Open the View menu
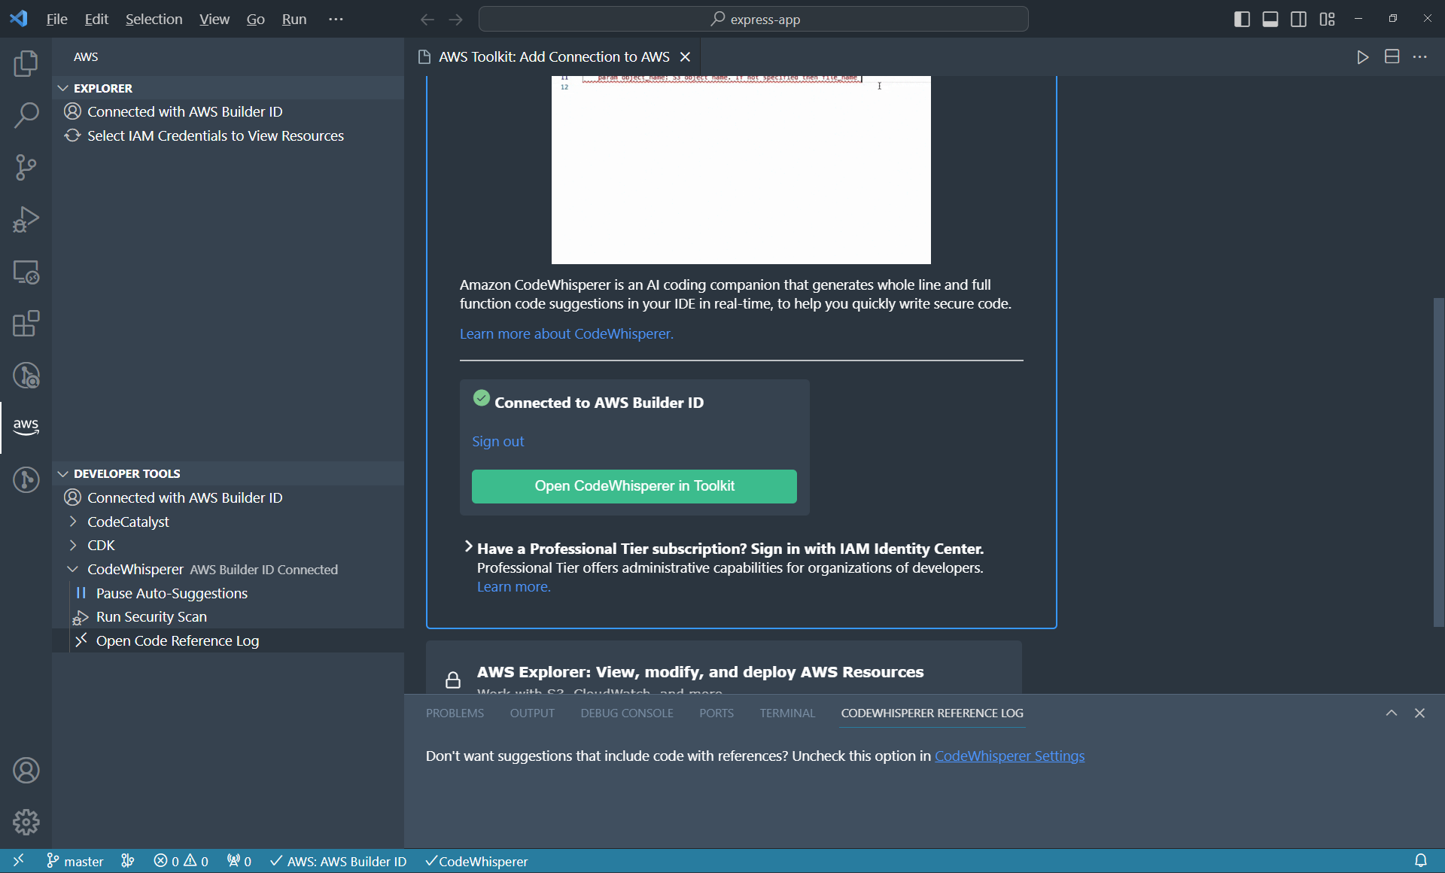This screenshot has height=873, width=1445. click(x=214, y=20)
